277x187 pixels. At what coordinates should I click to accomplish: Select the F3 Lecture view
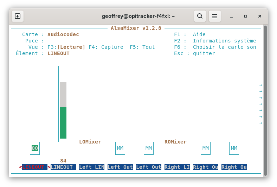[66, 47]
